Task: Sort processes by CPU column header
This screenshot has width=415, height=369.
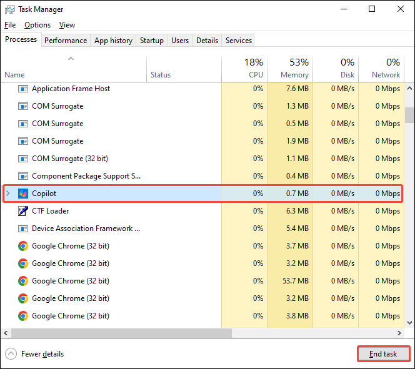Action: [x=244, y=69]
